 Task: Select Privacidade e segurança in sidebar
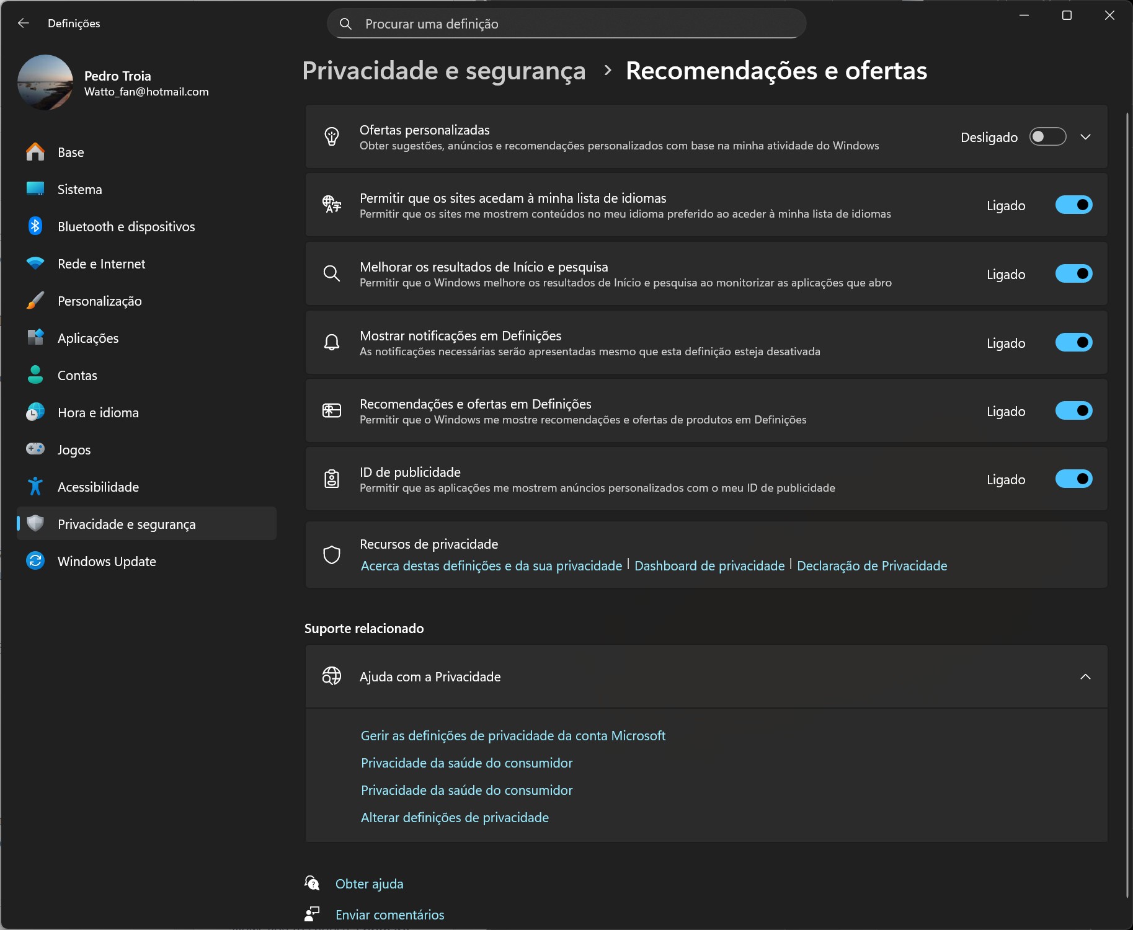tap(127, 524)
